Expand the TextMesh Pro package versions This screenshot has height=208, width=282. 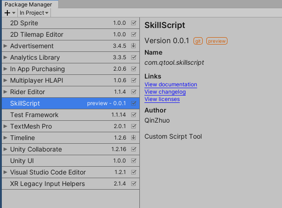pos(6,126)
